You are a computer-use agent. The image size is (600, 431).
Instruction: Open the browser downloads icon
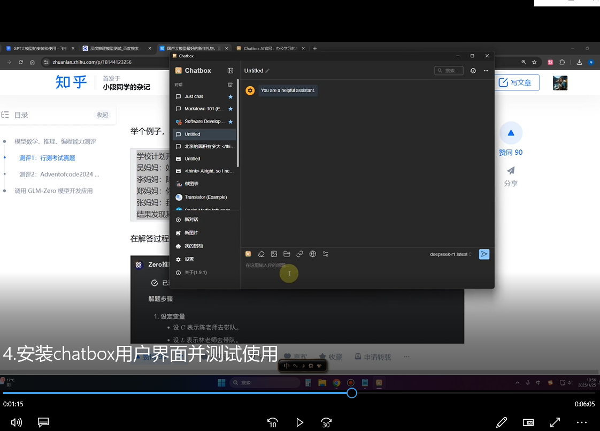click(579, 62)
